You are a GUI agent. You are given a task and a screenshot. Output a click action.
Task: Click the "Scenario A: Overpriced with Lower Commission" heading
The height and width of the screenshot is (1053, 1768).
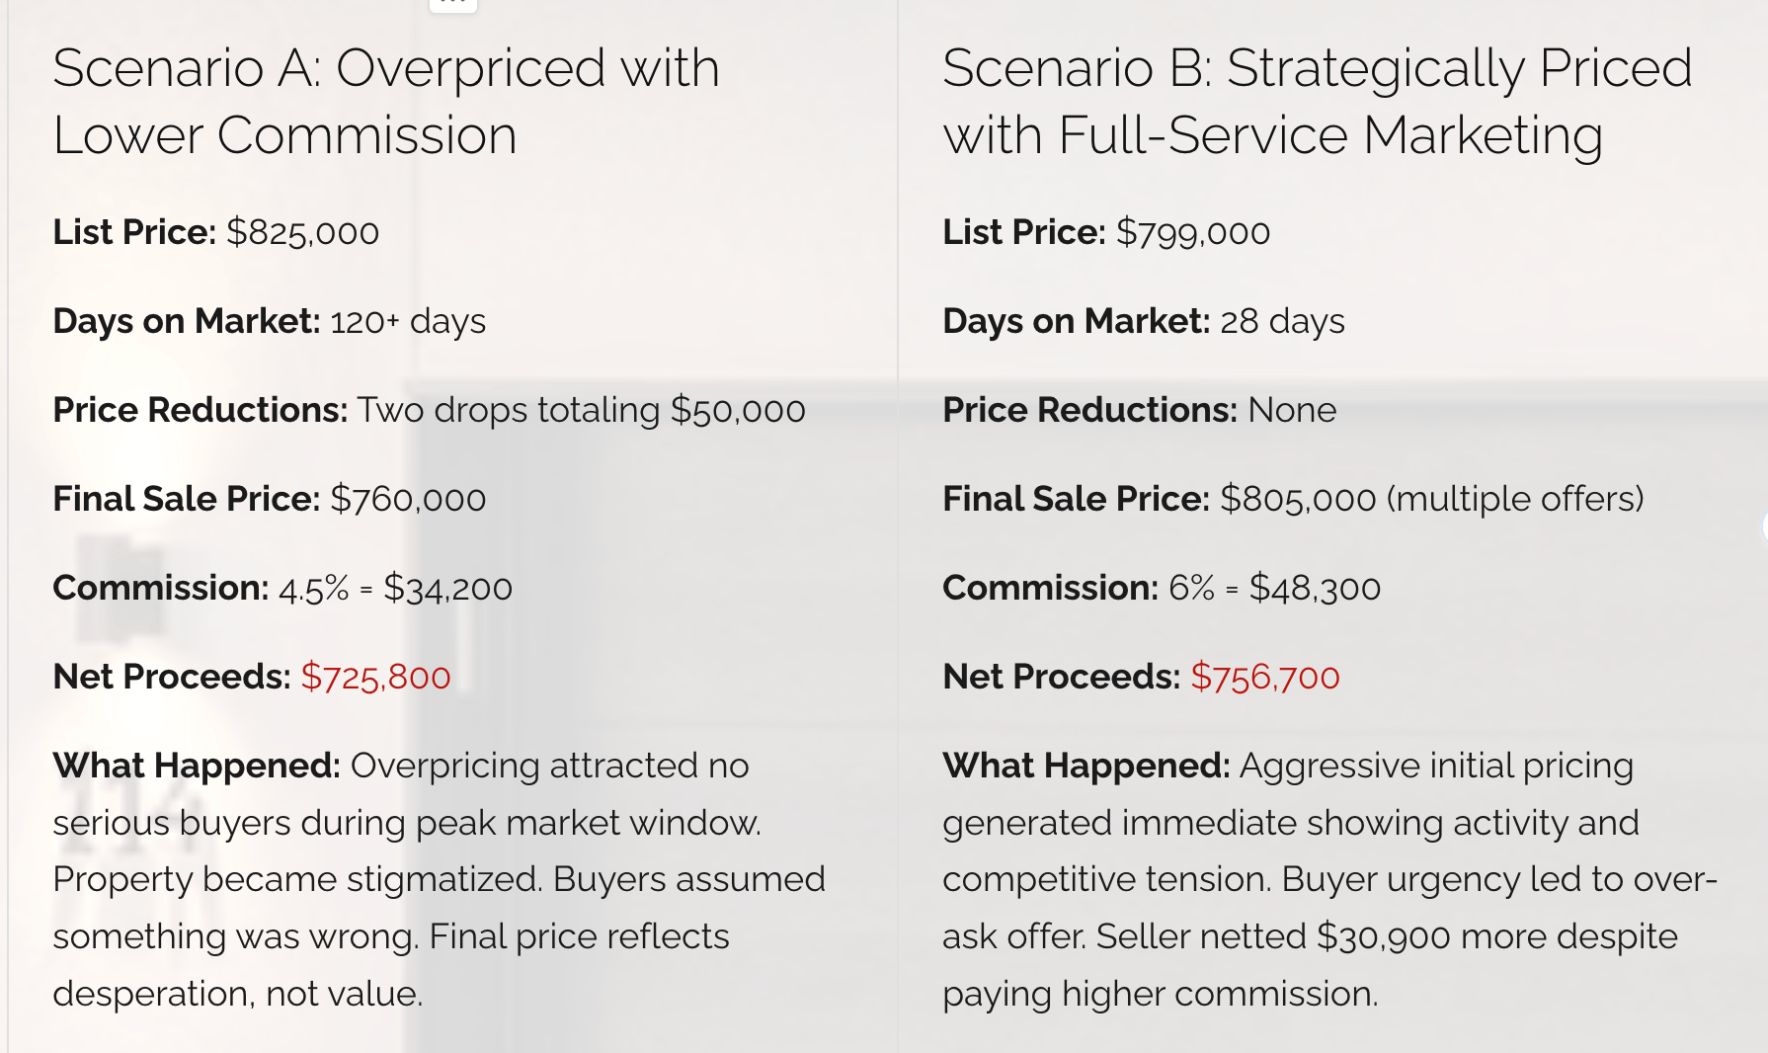click(385, 102)
